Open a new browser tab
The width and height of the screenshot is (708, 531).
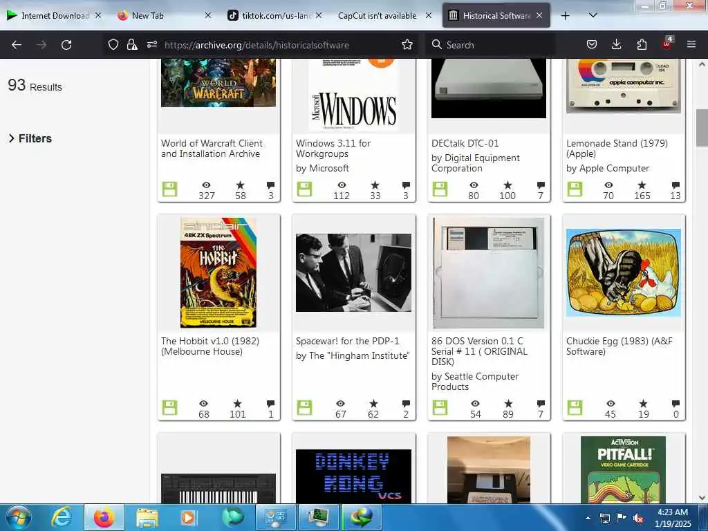click(565, 16)
